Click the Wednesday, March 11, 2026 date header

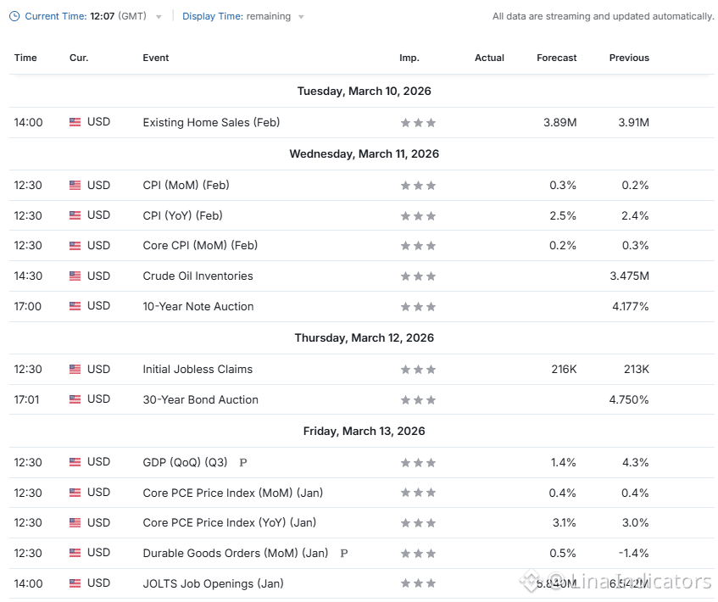tap(364, 154)
